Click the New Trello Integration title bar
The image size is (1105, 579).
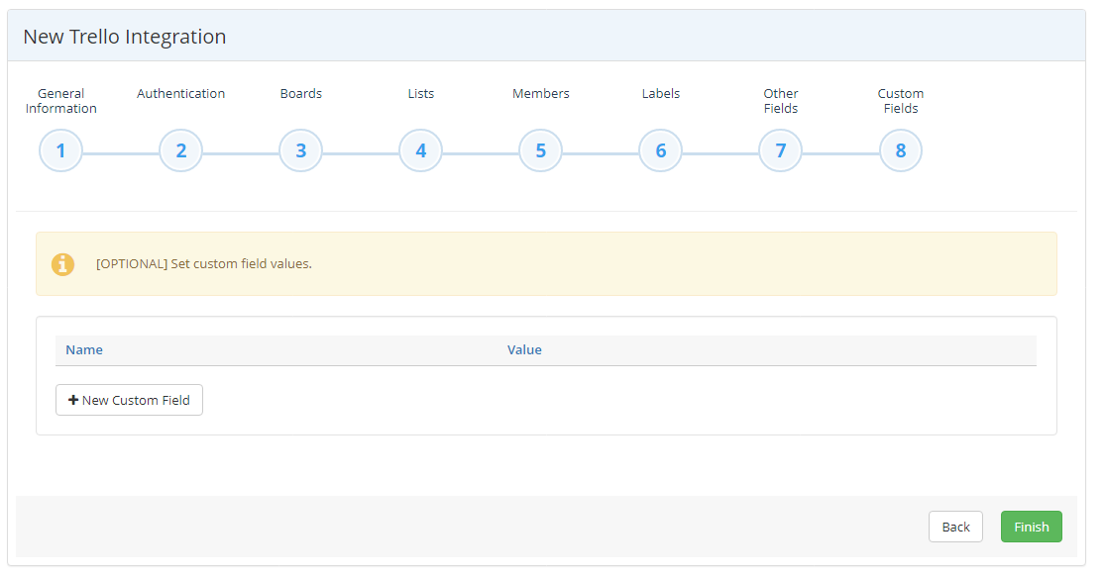click(x=124, y=36)
